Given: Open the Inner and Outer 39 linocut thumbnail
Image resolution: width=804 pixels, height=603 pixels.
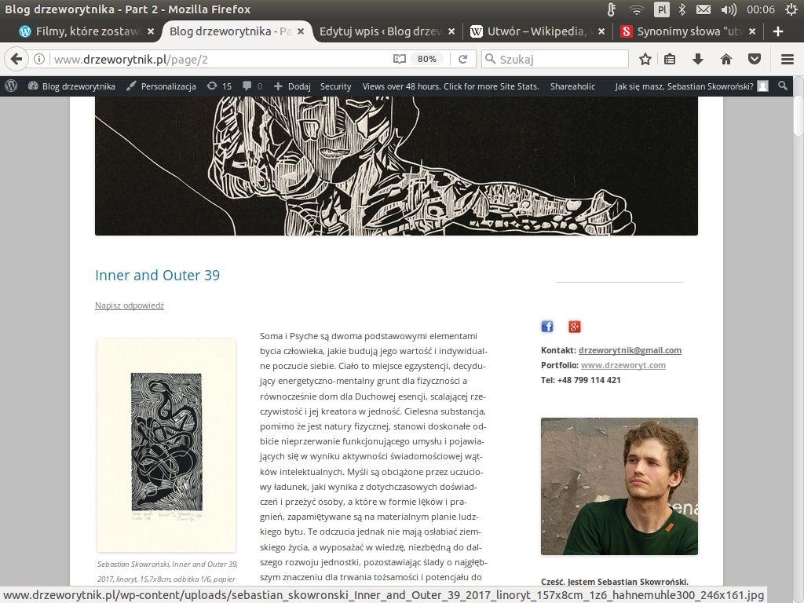Looking at the screenshot, I should [x=166, y=444].
